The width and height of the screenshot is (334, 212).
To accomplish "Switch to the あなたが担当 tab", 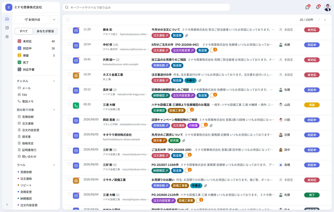I will pos(45,31).
